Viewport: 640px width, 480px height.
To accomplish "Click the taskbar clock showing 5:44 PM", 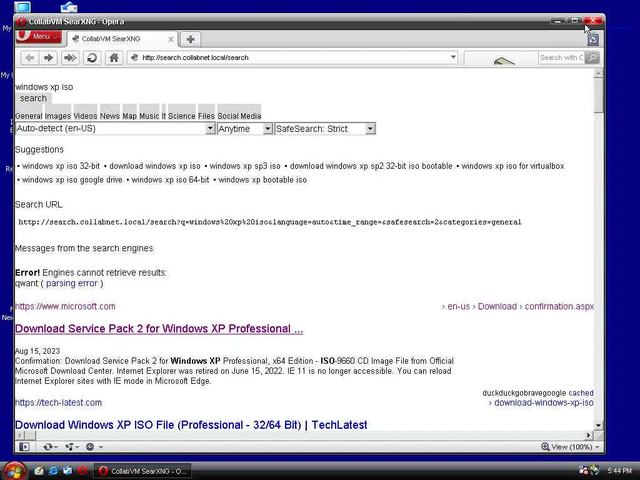I will click(x=619, y=471).
